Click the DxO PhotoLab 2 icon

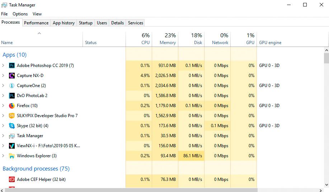12,96
